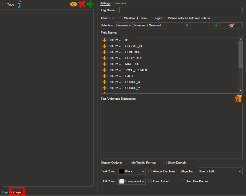
Task: Add the MATERIAL field with its orange plus
Action: tap(104, 64)
